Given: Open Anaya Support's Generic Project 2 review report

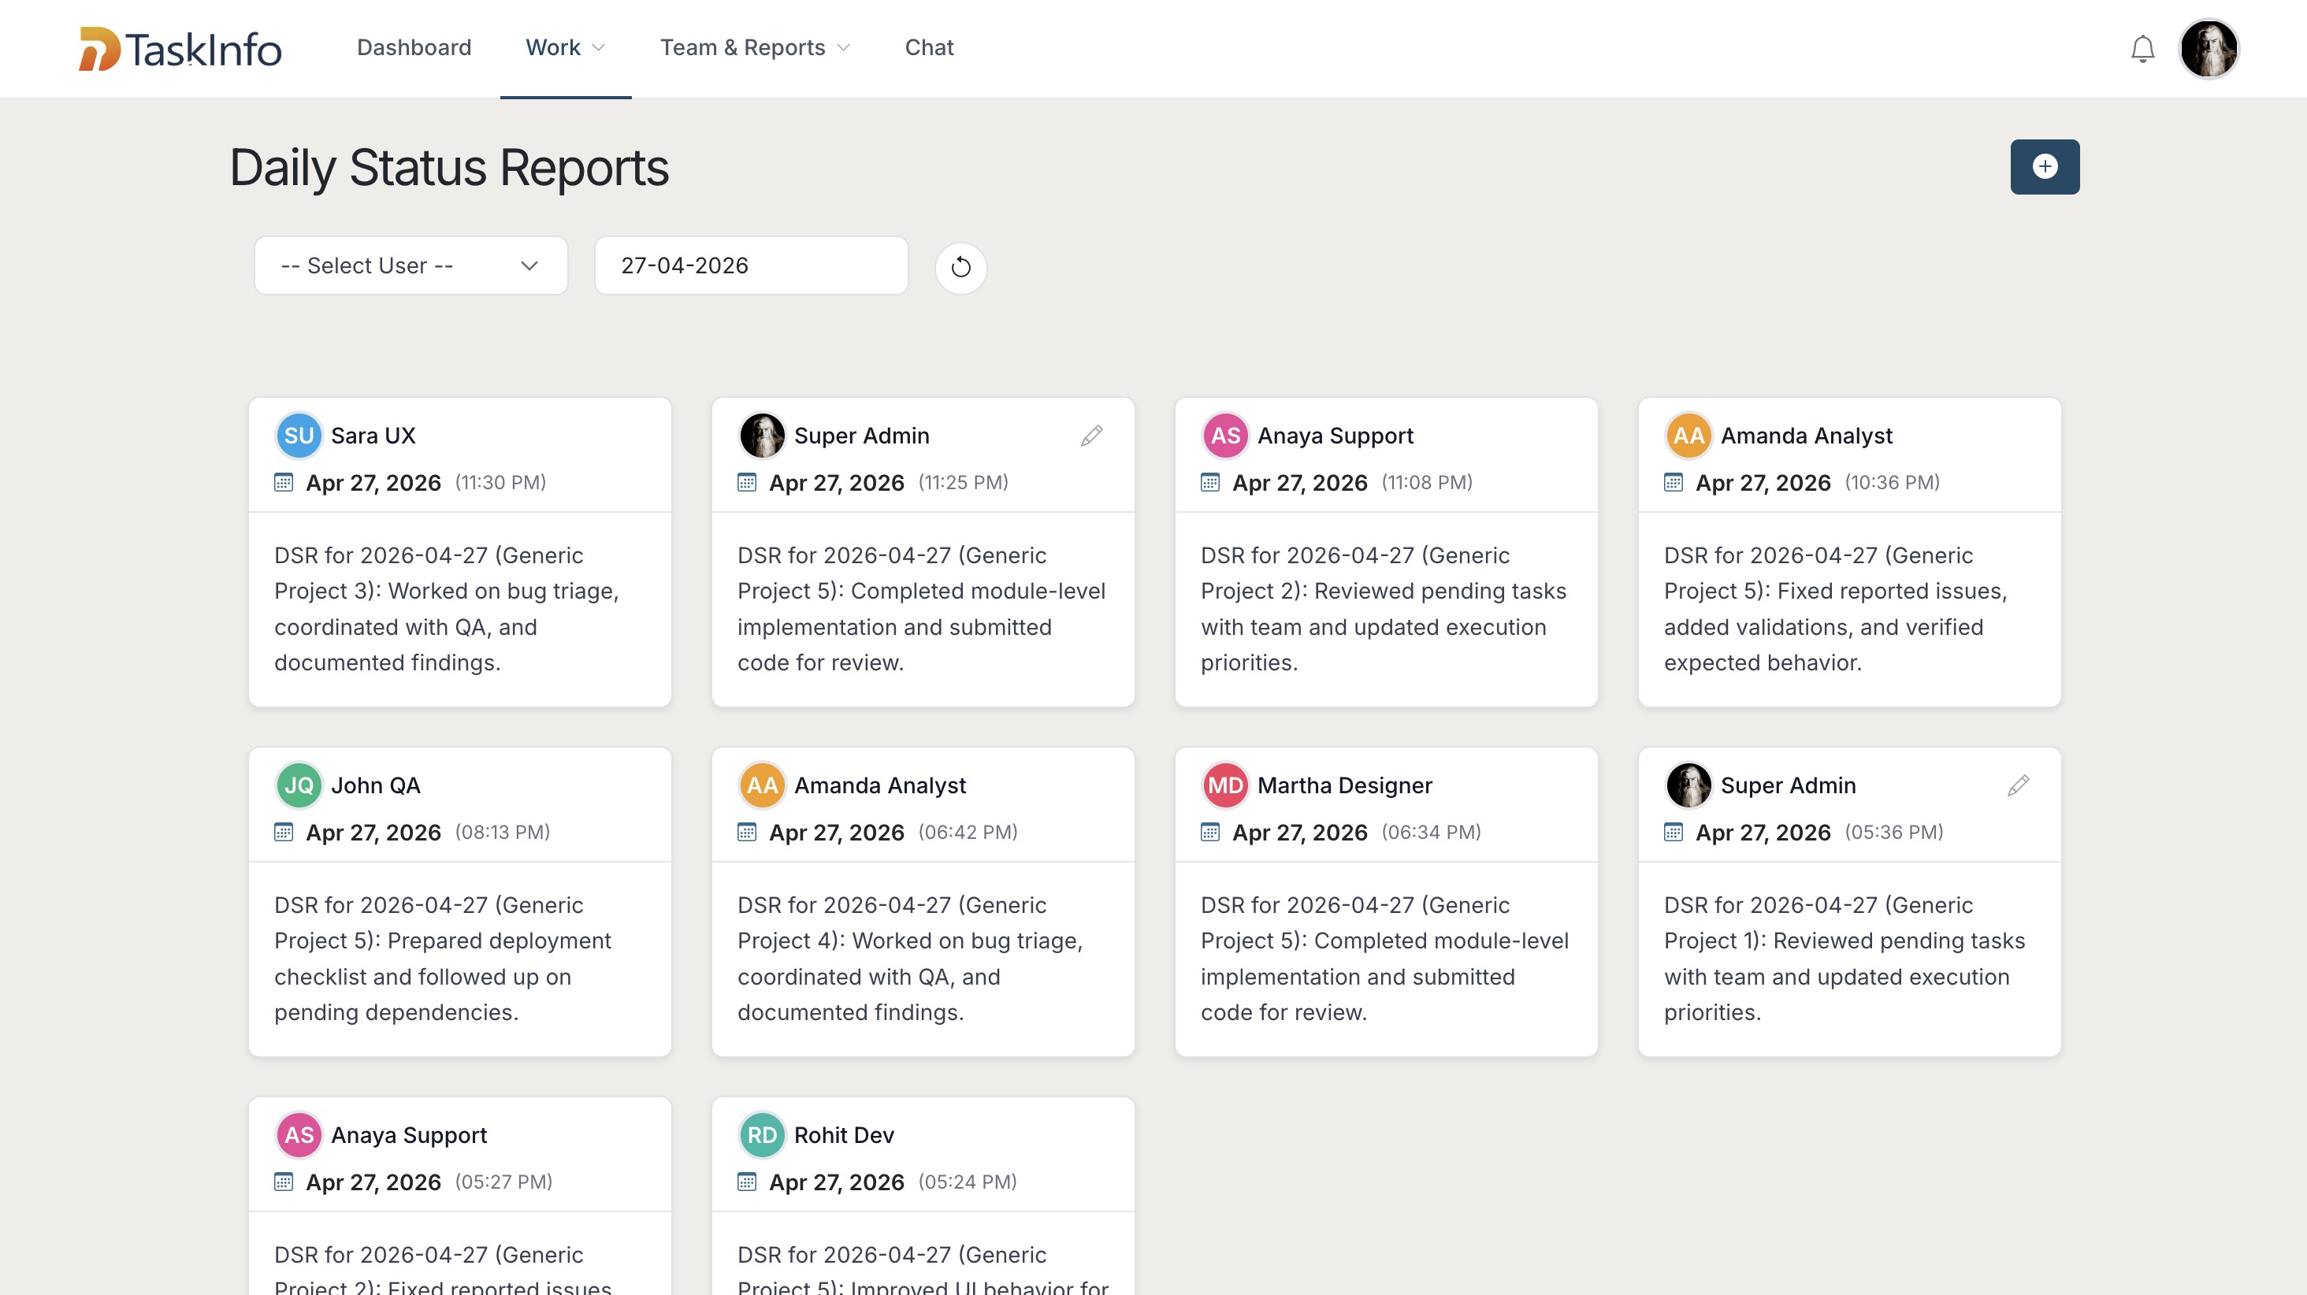Looking at the screenshot, I should pyautogui.click(x=1384, y=609).
